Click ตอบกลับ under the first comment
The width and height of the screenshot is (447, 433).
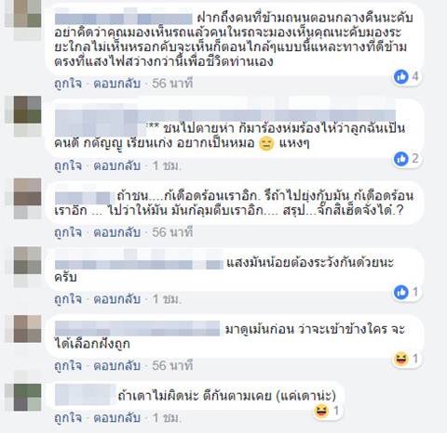[x=117, y=84]
